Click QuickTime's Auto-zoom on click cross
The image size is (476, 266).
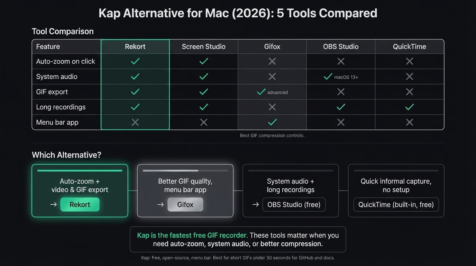coord(410,61)
